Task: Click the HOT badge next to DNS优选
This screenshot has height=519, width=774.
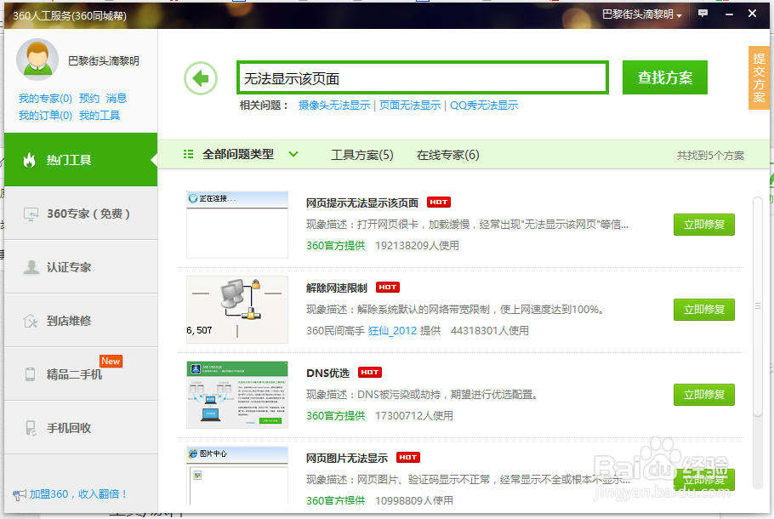Action: (x=370, y=373)
